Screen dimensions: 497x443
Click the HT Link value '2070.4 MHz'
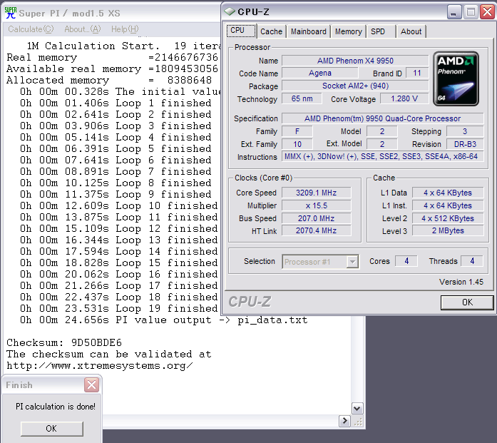[x=317, y=230]
